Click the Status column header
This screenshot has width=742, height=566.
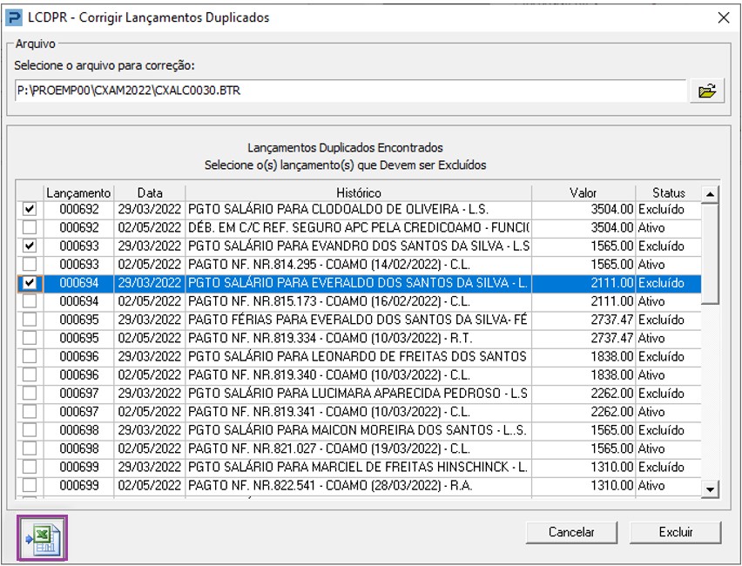[x=668, y=192]
